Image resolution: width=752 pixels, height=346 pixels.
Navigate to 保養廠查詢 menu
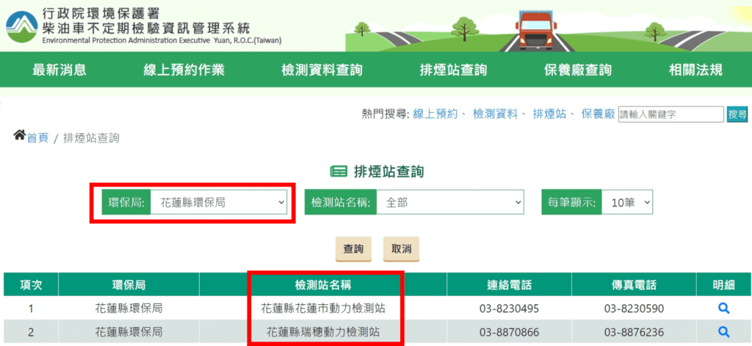(577, 71)
